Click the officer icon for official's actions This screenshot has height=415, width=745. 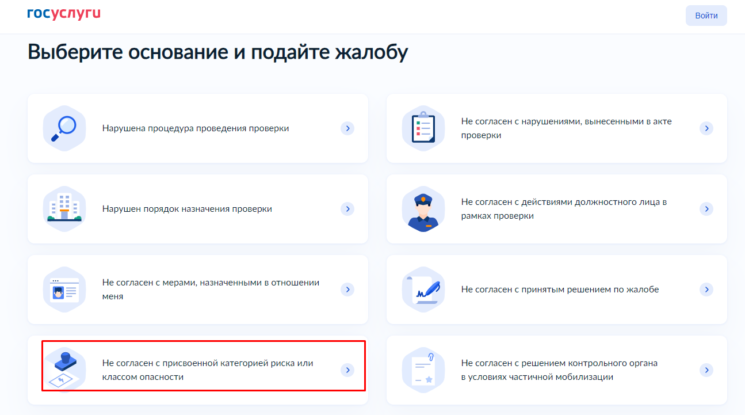tap(423, 209)
